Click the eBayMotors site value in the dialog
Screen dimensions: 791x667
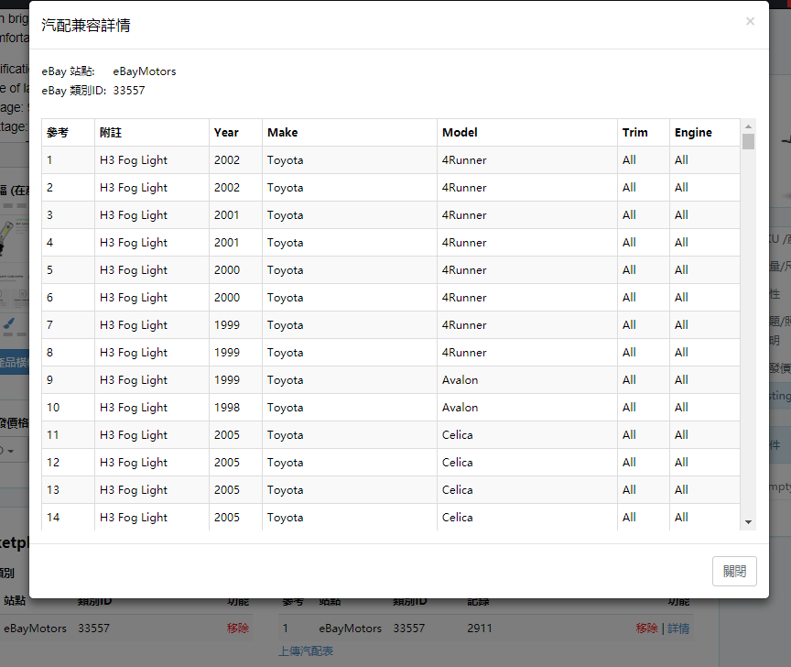coord(145,71)
